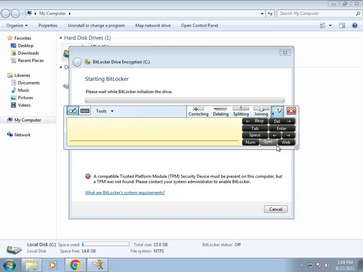The height and width of the screenshot is (272, 363).
Task: Open Windows Explorer from the taskbar
Action: coord(32,265)
